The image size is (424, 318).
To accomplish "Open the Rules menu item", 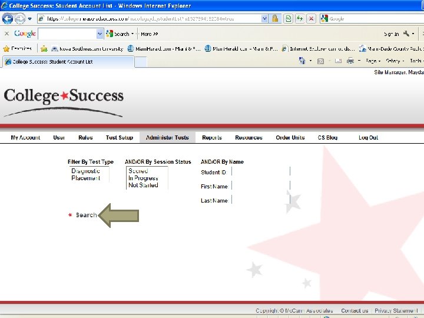I will 85,137.
